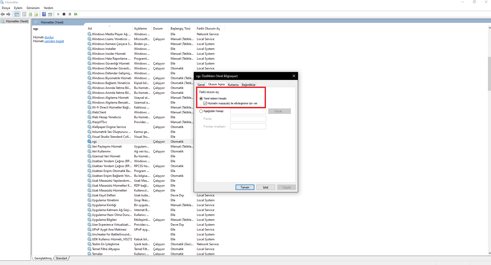This screenshot has height=265, width=491.
Task: Confirm the dialog with the Tamam button
Action: [245, 187]
